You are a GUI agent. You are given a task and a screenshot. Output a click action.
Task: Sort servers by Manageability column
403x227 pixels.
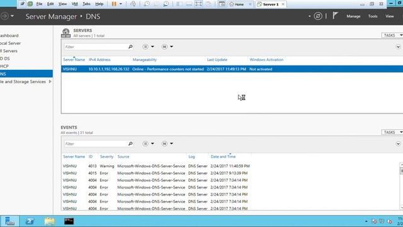coord(144,60)
